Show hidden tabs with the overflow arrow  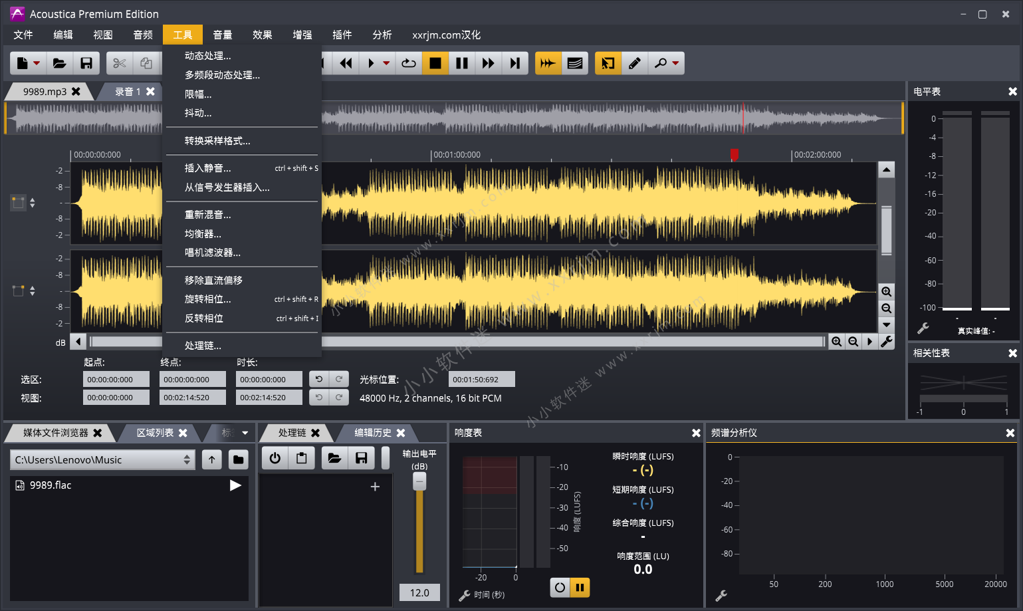click(x=245, y=433)
